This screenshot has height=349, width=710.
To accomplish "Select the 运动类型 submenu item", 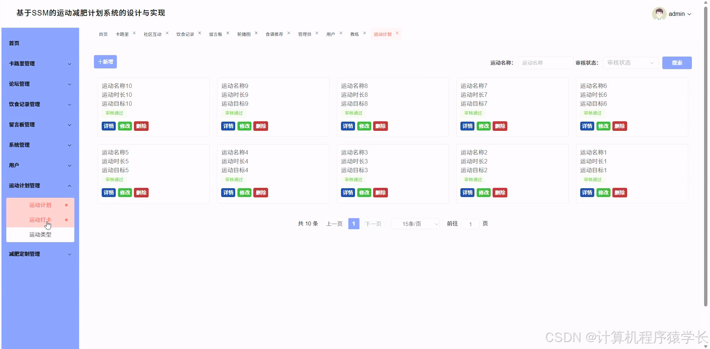I will (x=40, y=234).
